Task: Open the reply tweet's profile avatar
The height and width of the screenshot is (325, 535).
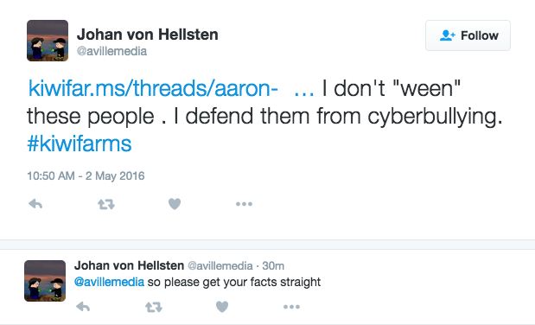Action: 45,281
